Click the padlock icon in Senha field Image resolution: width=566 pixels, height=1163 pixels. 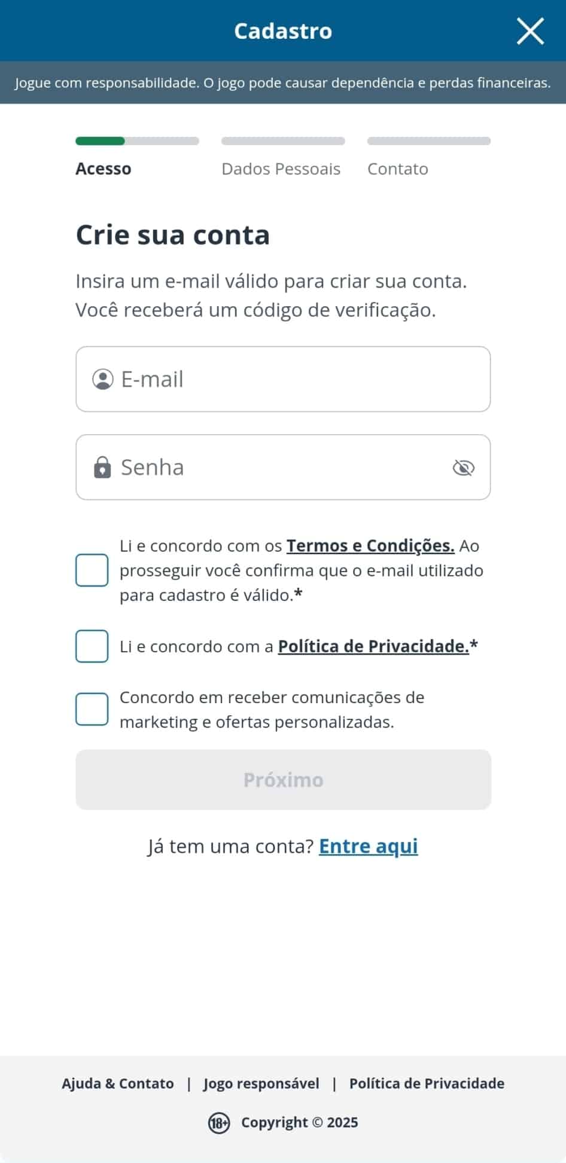[102, 467]
